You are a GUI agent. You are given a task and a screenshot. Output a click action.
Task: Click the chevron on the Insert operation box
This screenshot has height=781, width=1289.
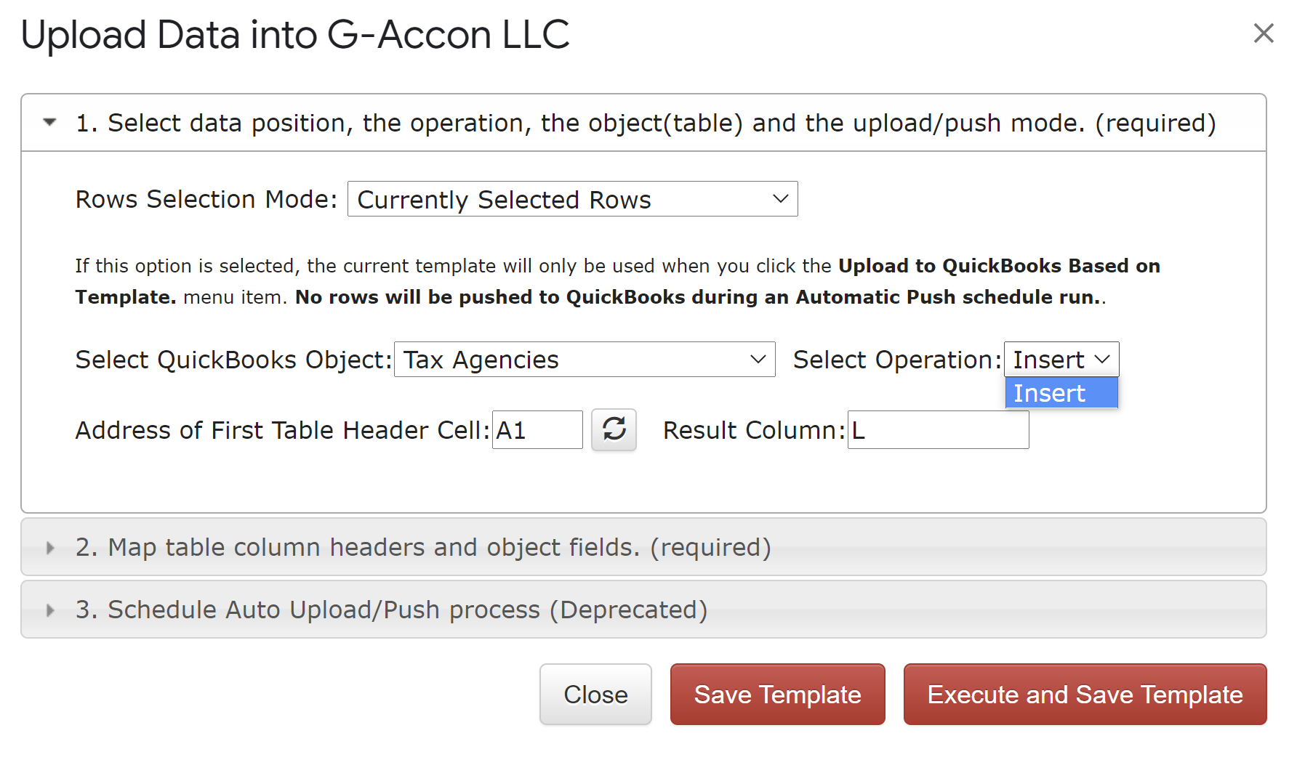[1102, 360]
